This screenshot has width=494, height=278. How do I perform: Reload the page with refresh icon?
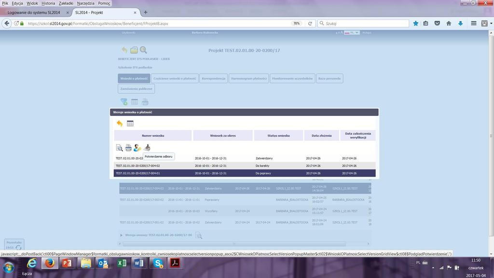[x=310, y=23]
